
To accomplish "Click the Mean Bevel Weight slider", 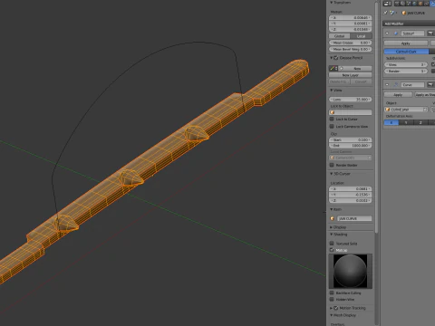I will 351,49.
